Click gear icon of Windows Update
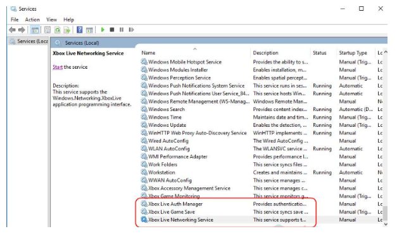 144,125
